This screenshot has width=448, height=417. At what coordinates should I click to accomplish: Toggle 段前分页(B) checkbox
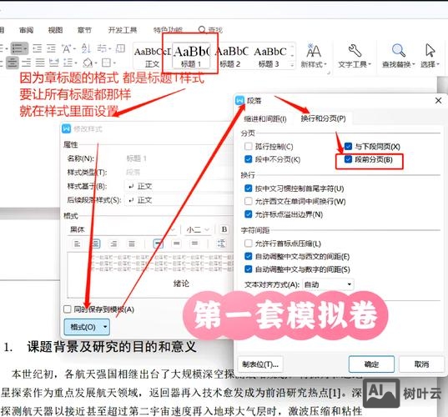coord(348,159)
